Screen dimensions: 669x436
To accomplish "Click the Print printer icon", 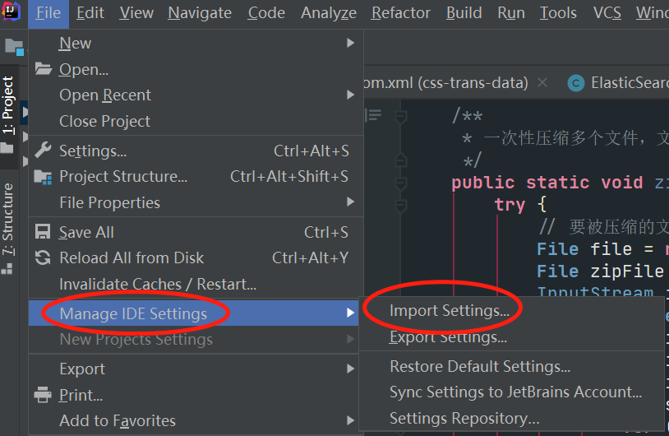I will tap(44, 396).
